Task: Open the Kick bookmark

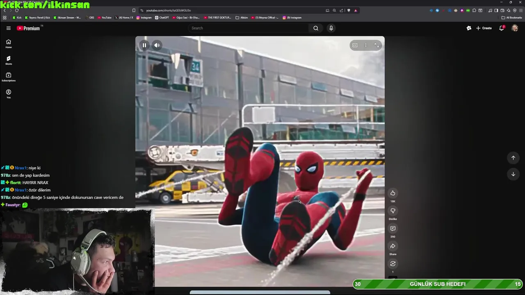Action: (x=17, y=18)
